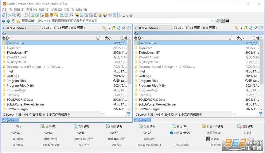The width and height of the screenshot is (265, 153).
Task: Sort left panel by 名称 column
Action: coord(49,38)
